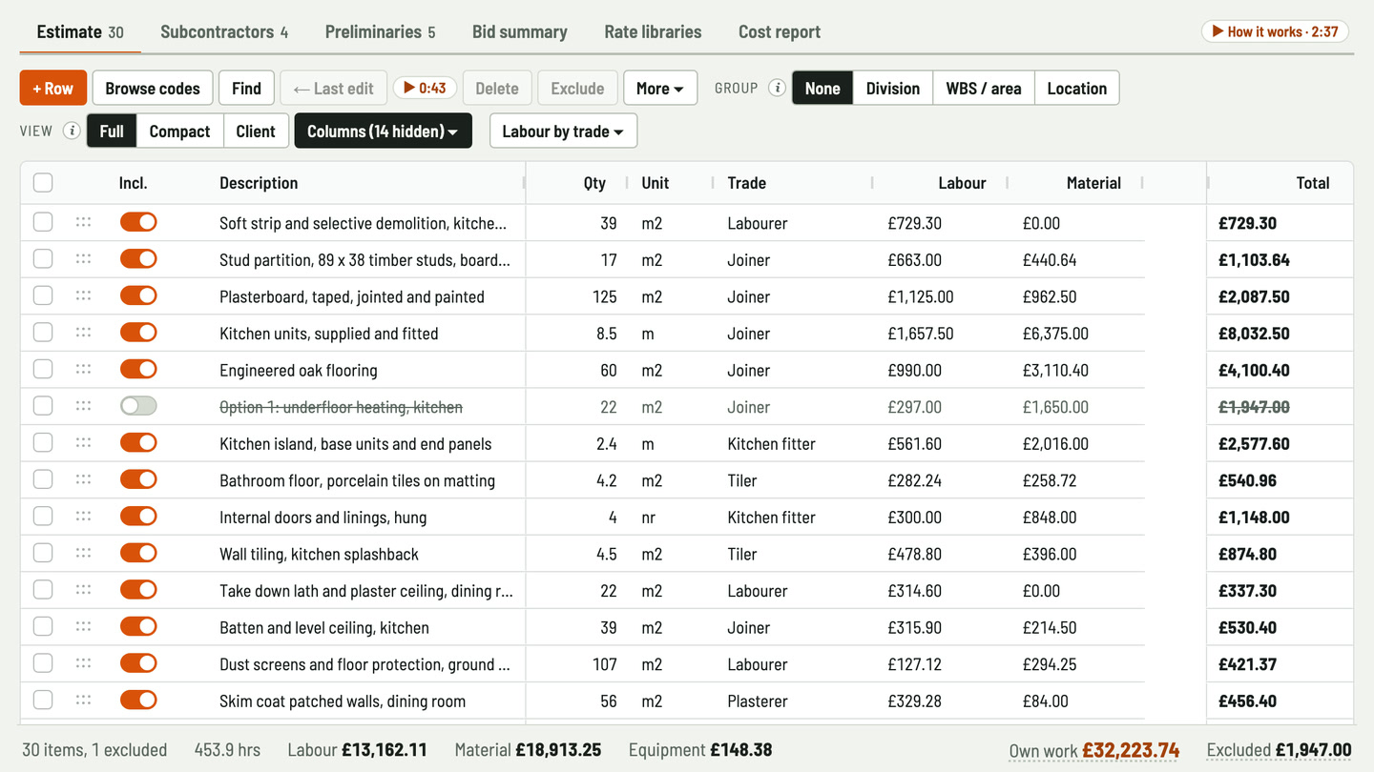The width and height of the screenshot is (1374, 772).
Task: Group rows by Location
Action: click(x=1077, y=88)
